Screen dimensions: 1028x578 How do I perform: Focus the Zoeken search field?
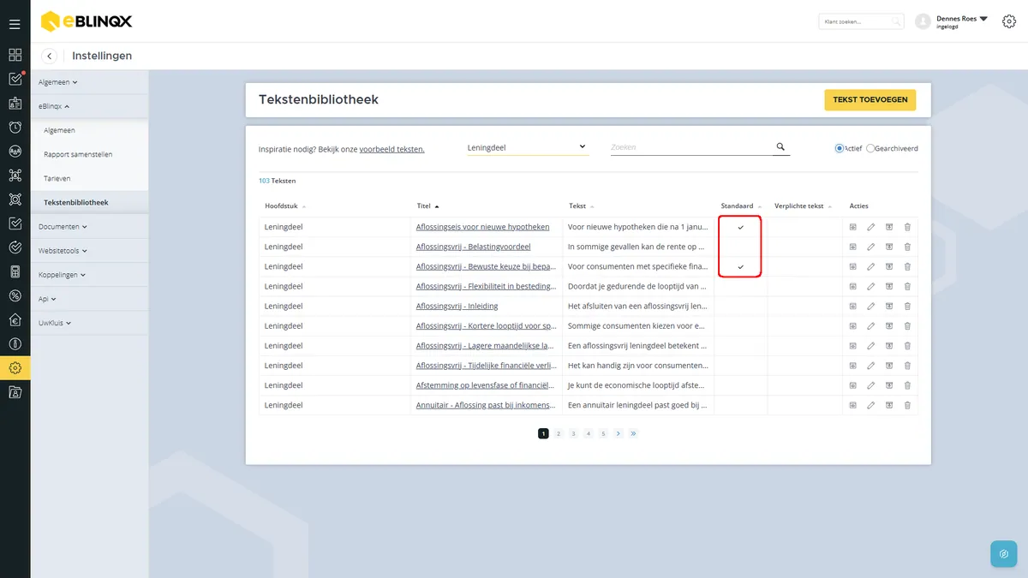[x=691, y=147]
